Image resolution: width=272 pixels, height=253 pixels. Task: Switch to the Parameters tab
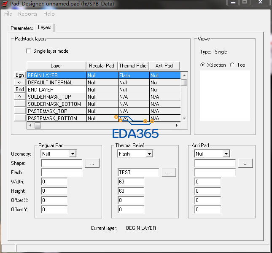[22, 28]
